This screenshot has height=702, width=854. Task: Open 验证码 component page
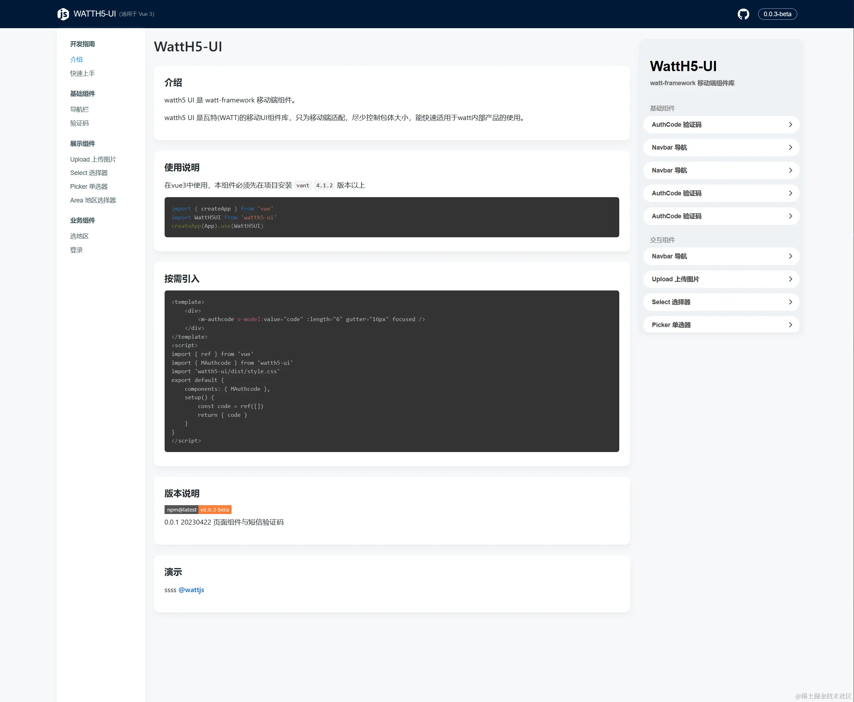click(x=79, y=123)
